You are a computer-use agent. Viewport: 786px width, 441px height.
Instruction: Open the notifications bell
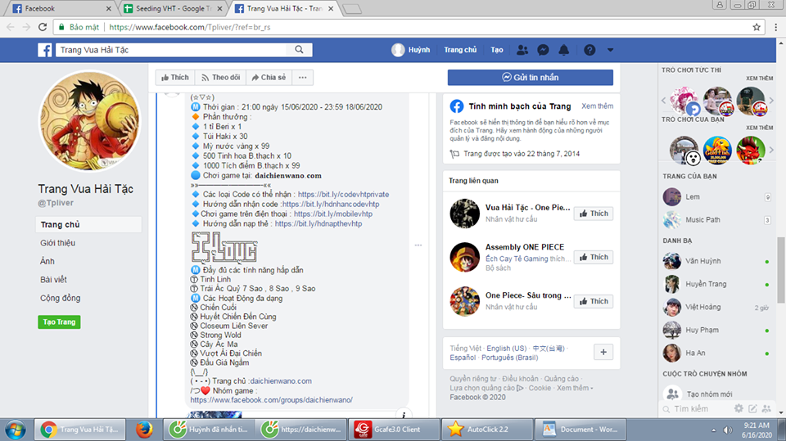point(564,50)
